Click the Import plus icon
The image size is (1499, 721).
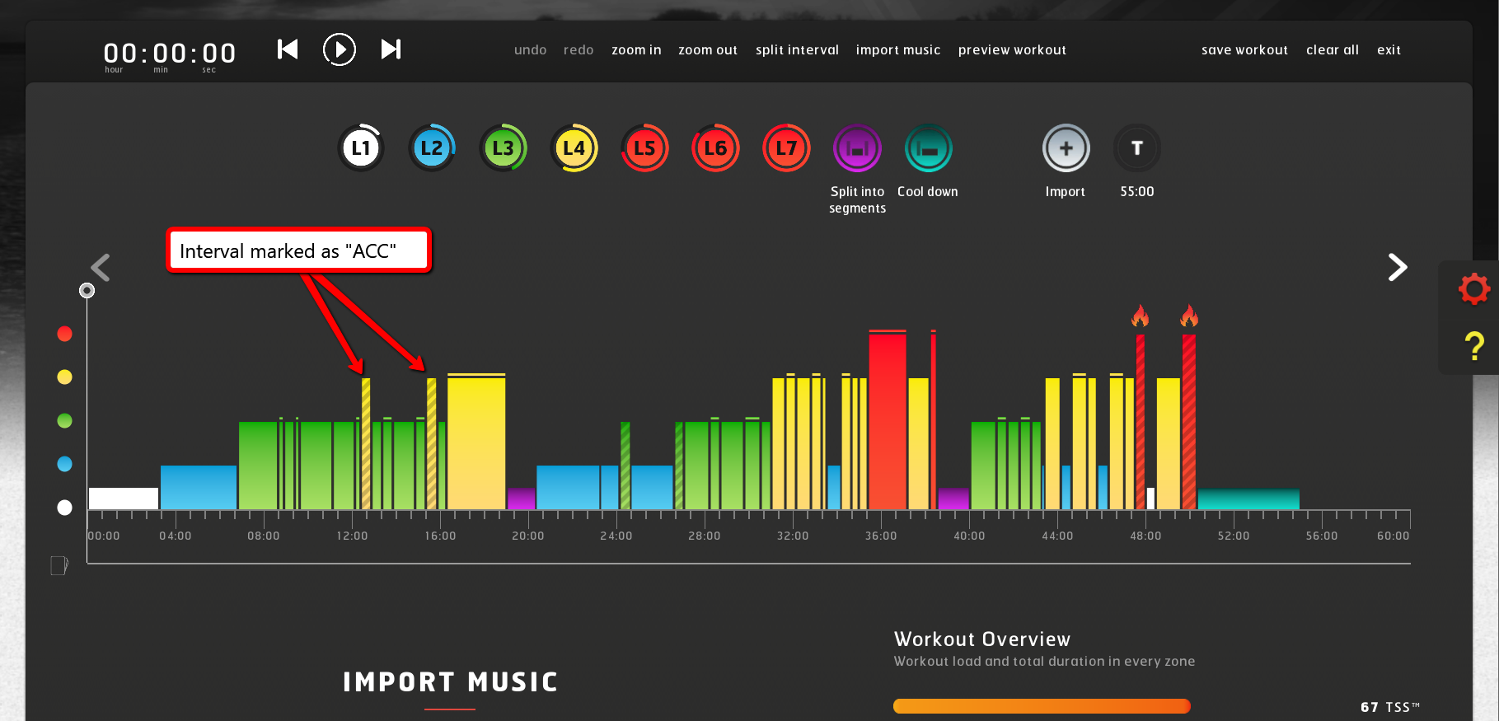[1066, 148]
